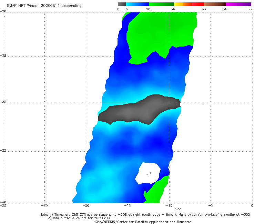This screenshot has height=224, width=255.
Task: Click the color bar label '64'
Action: click(224, 9)
